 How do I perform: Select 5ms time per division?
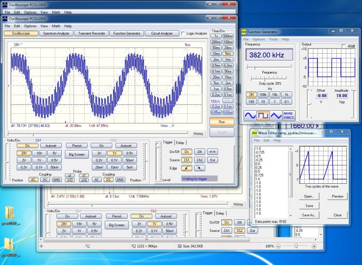[x=228, y=54]
